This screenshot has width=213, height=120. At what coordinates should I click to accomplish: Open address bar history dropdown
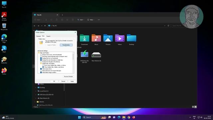(x=165, y=26)
